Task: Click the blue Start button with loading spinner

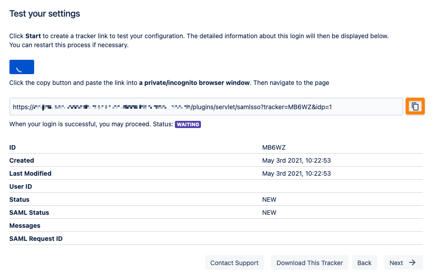Action: coord(22,67)
